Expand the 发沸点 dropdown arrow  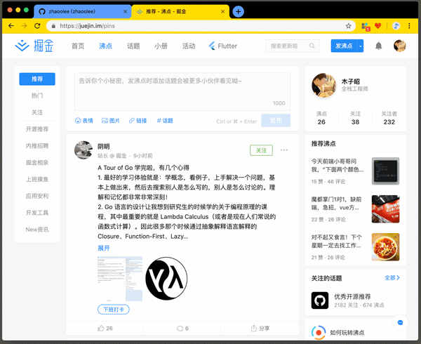coord(361,46)
